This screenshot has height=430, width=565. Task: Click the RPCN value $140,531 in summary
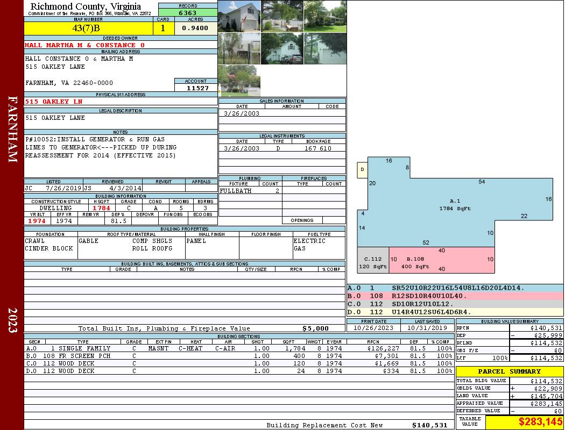(546, 328)
